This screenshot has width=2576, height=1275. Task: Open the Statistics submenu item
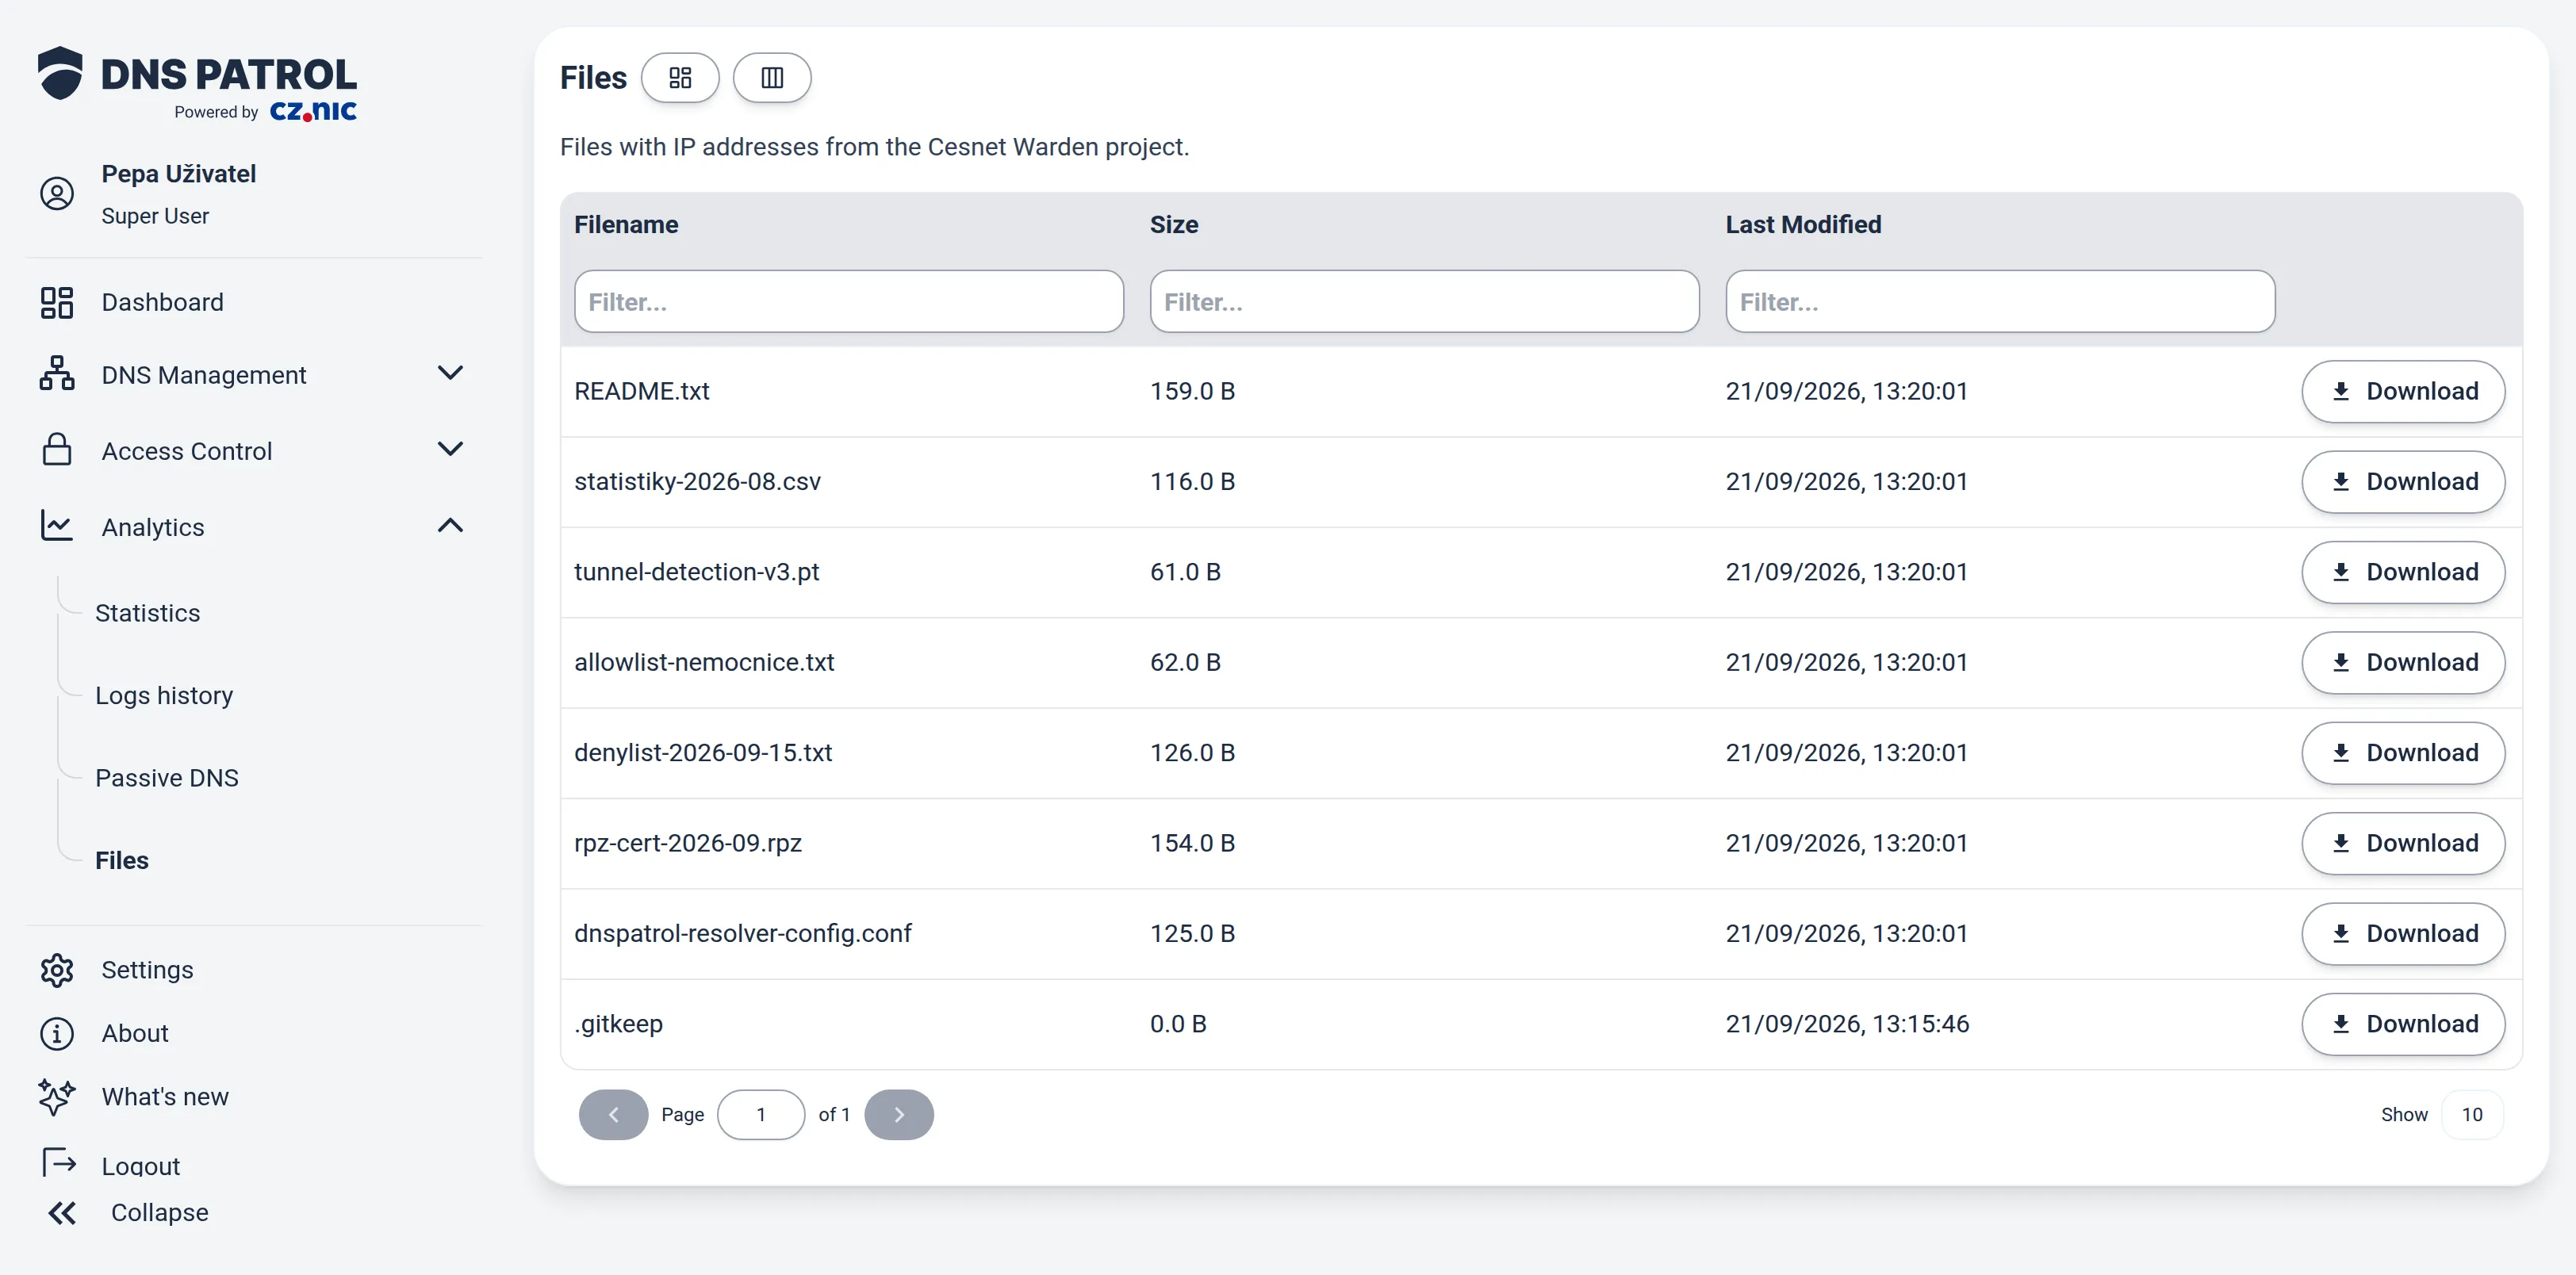point(148,613)
